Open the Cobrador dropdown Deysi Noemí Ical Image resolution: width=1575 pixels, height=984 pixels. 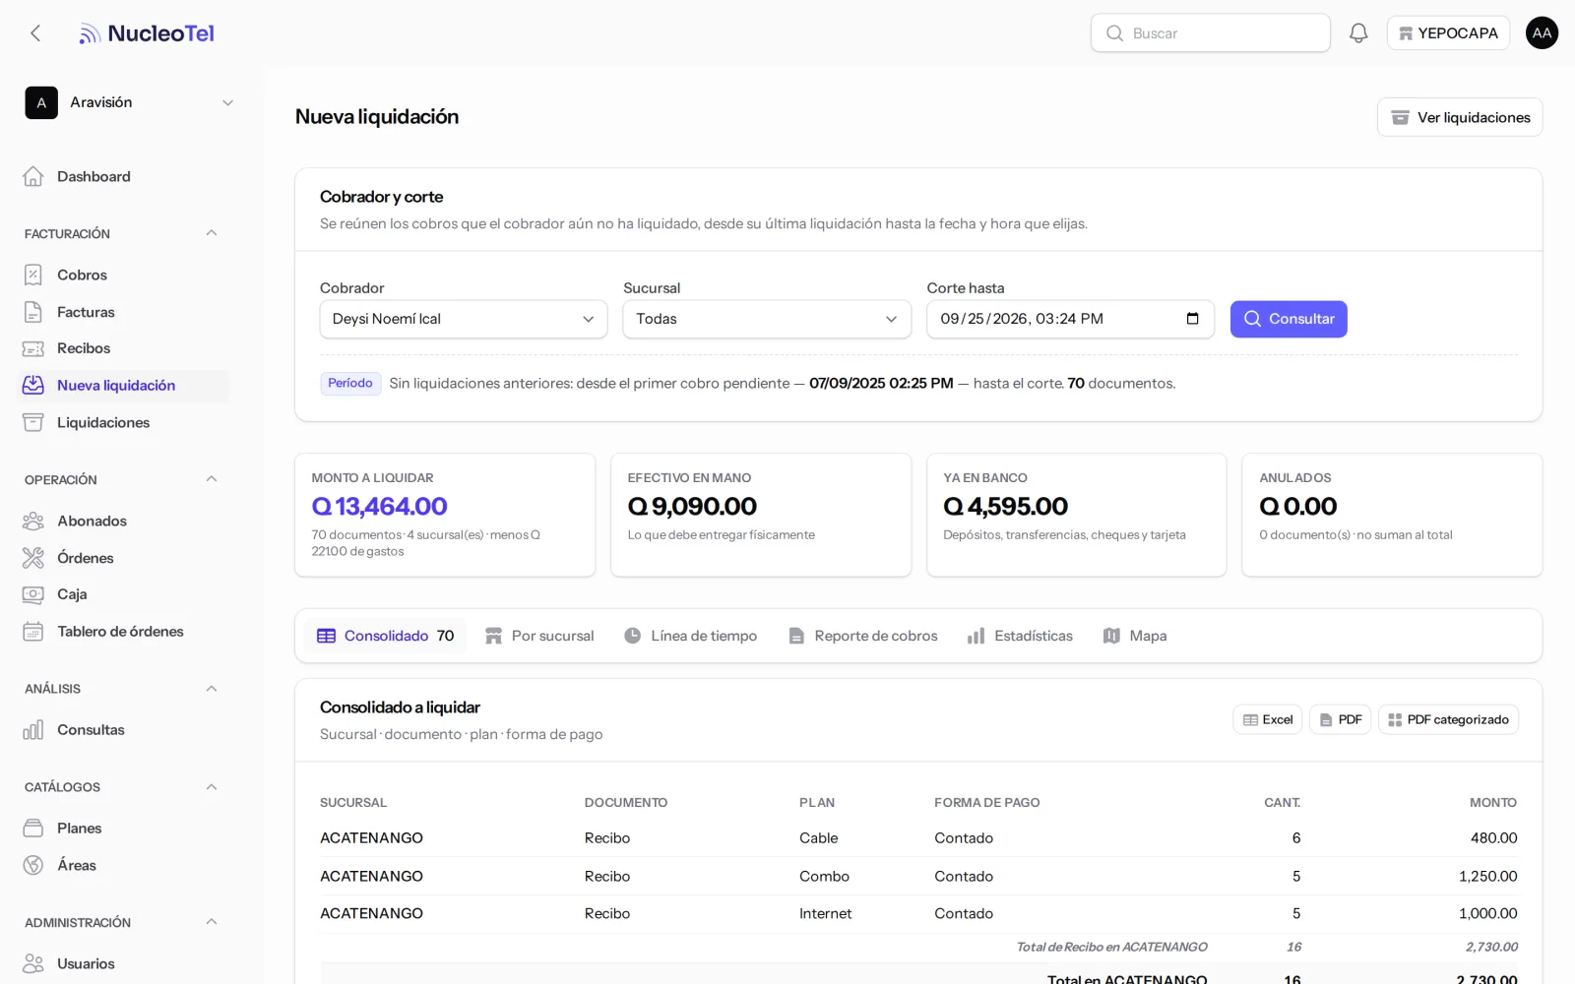point(464,319)
